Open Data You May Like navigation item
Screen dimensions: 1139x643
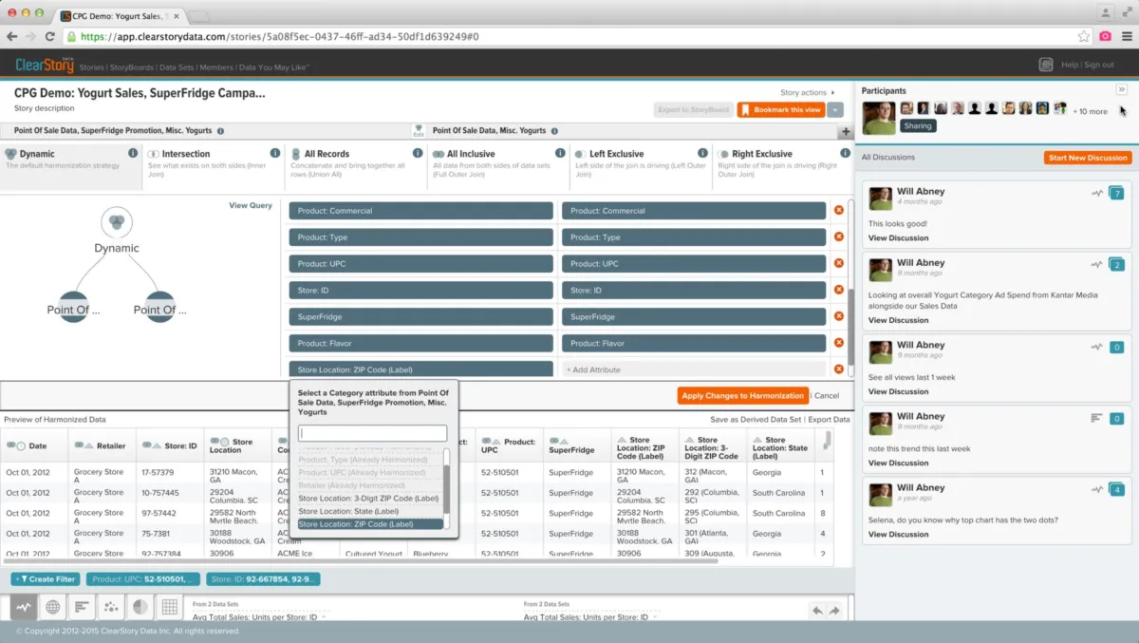point(273,66)
